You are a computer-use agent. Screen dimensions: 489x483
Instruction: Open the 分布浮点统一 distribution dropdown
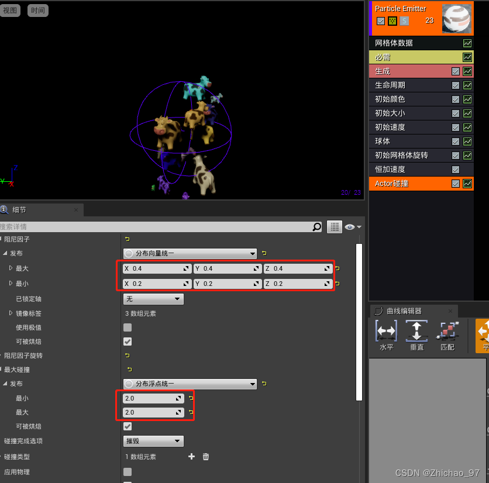(190, 384)
